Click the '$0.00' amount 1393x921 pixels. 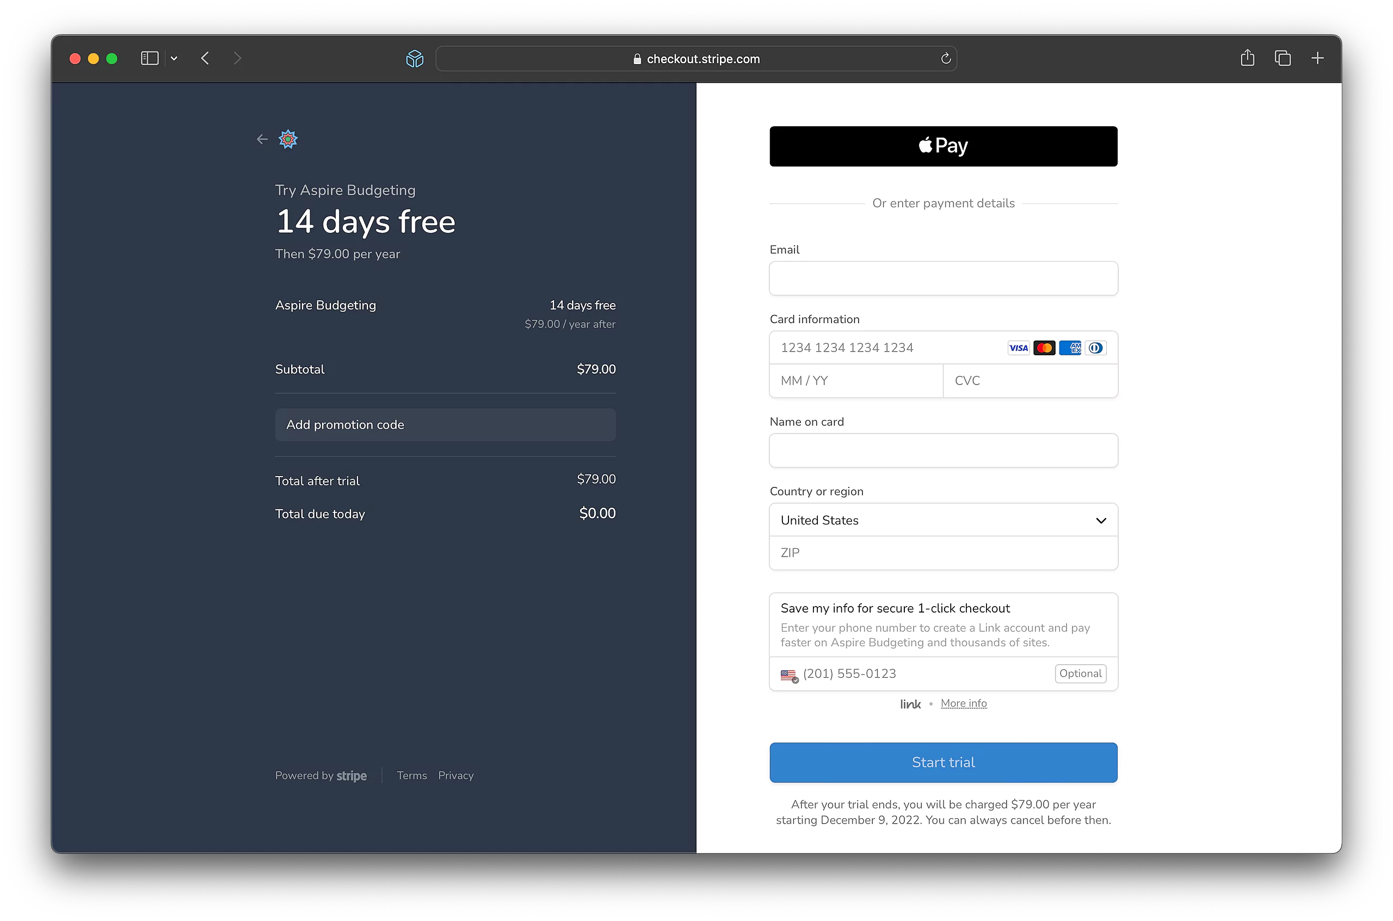click(597, 514)
